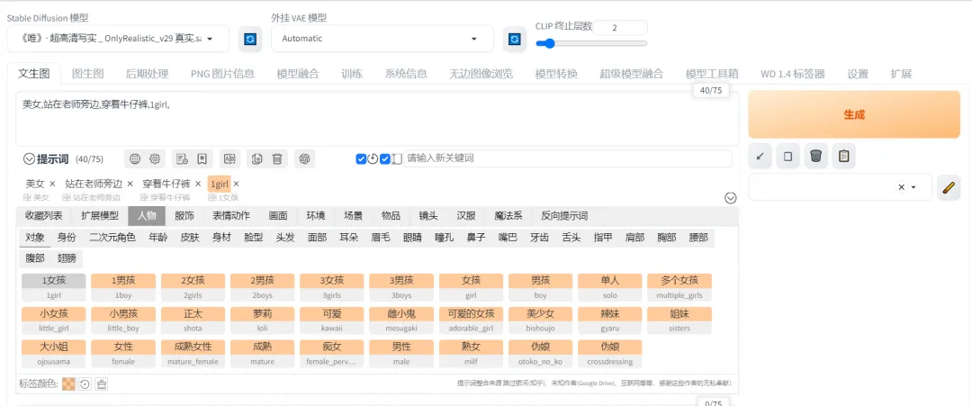The width and height of the screenshot is (972, 406).
Task: Collapse the 提示词 section chevron
Action: click(x=29, y=159)
